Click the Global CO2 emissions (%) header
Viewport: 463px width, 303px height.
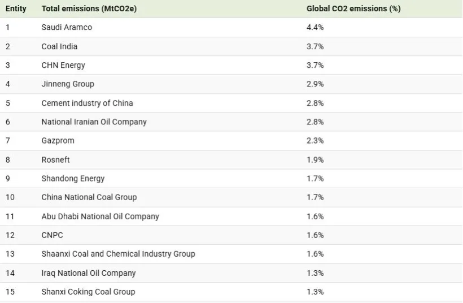point(353,9)
